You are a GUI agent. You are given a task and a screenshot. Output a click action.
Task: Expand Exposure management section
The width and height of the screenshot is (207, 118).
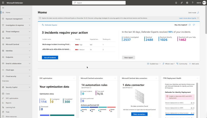pyautogui.click(x=16, y=19)
